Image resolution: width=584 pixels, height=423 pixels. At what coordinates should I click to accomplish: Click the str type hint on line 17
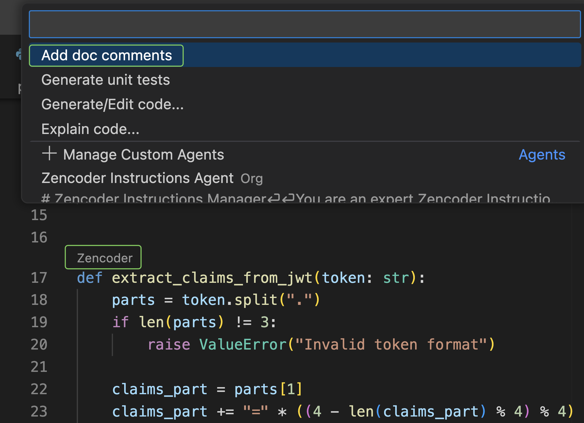point(396,278)
